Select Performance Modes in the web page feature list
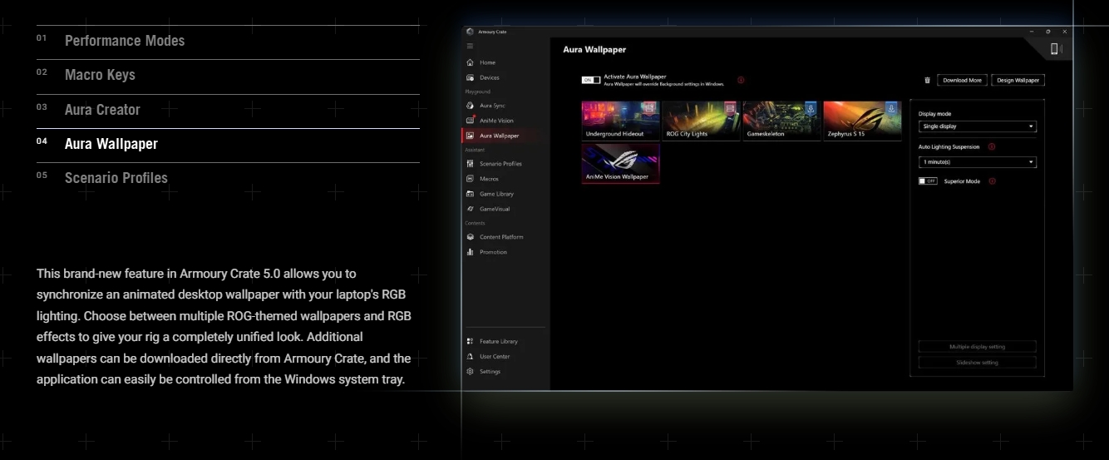Viewport: 1109px width, 460px height. [125, 41]
